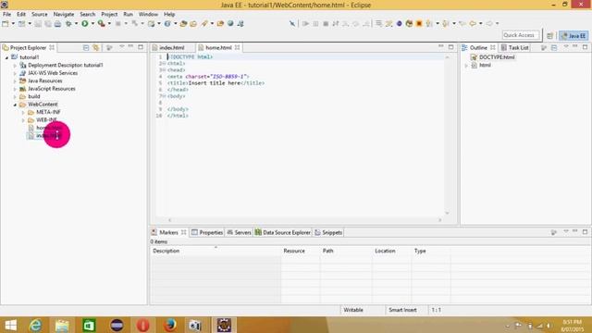The height and width of the screenshot is (333, 592).
Task: Click the Terminate debug square icon
Action: point(326,24)
